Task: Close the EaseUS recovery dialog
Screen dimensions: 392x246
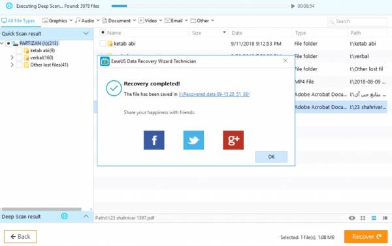Action: (x=285, y=61)
